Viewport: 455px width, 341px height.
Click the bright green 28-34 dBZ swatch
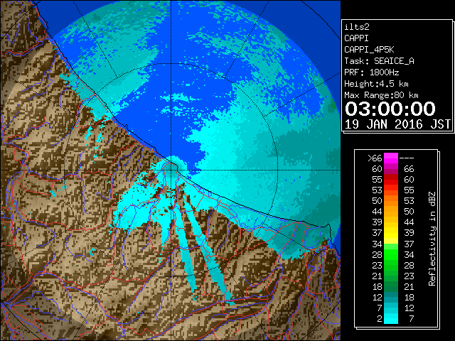click(391, 254)
